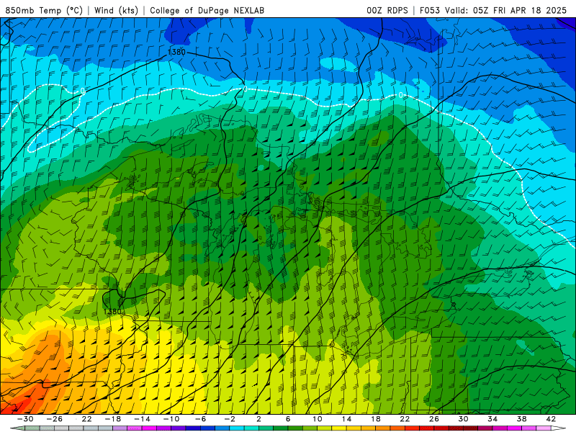Click the "-14" color scale label
Screen dimensions: 576x432
142,419
